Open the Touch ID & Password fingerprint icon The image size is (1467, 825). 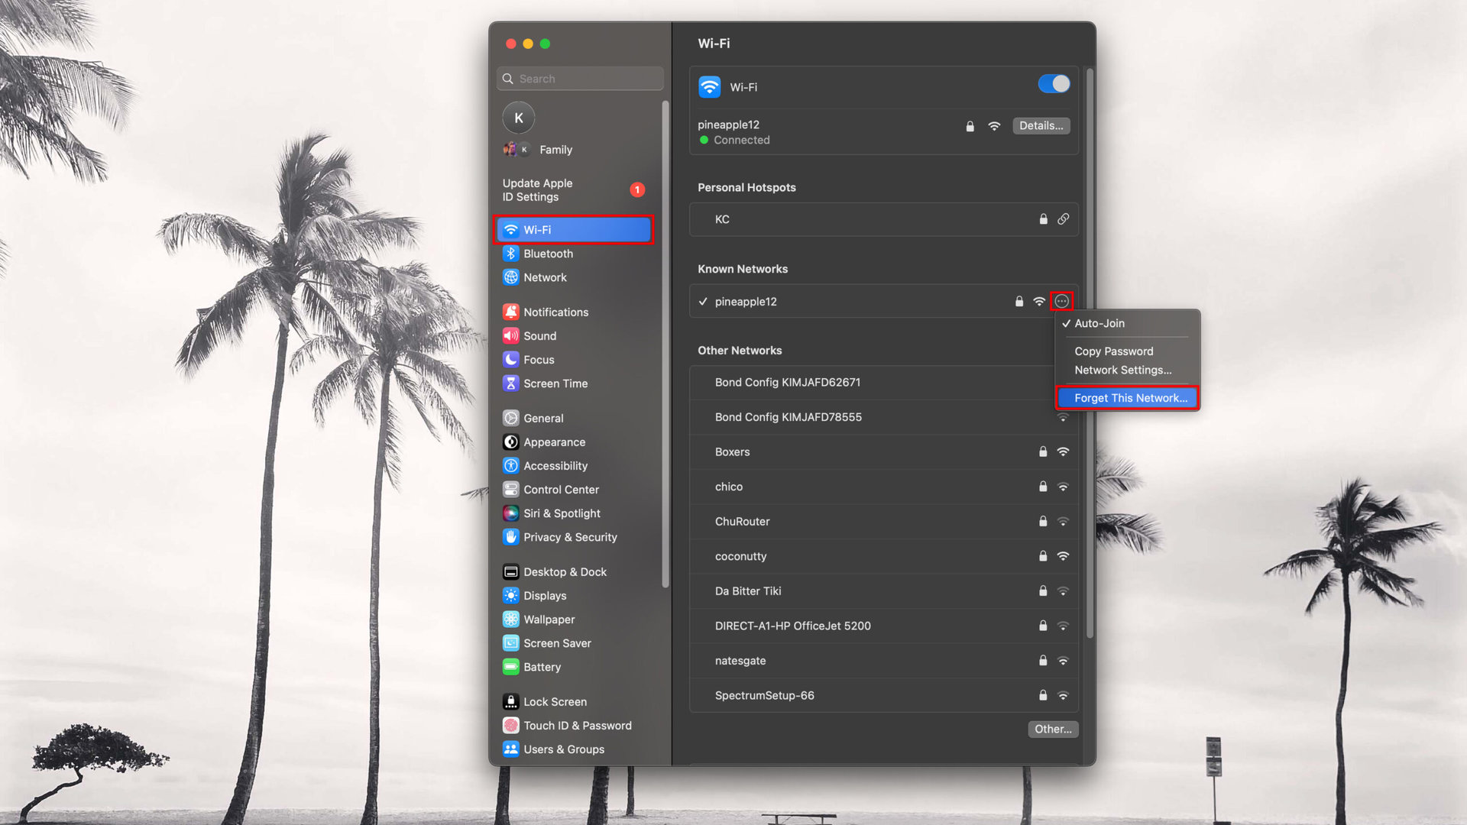[510, 726]
